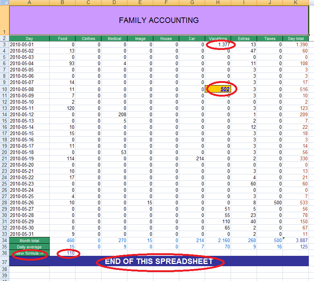This screenshot has width=314, height=281.
Task: Click the Day total header cell
Action: click(x=296, y=39)
